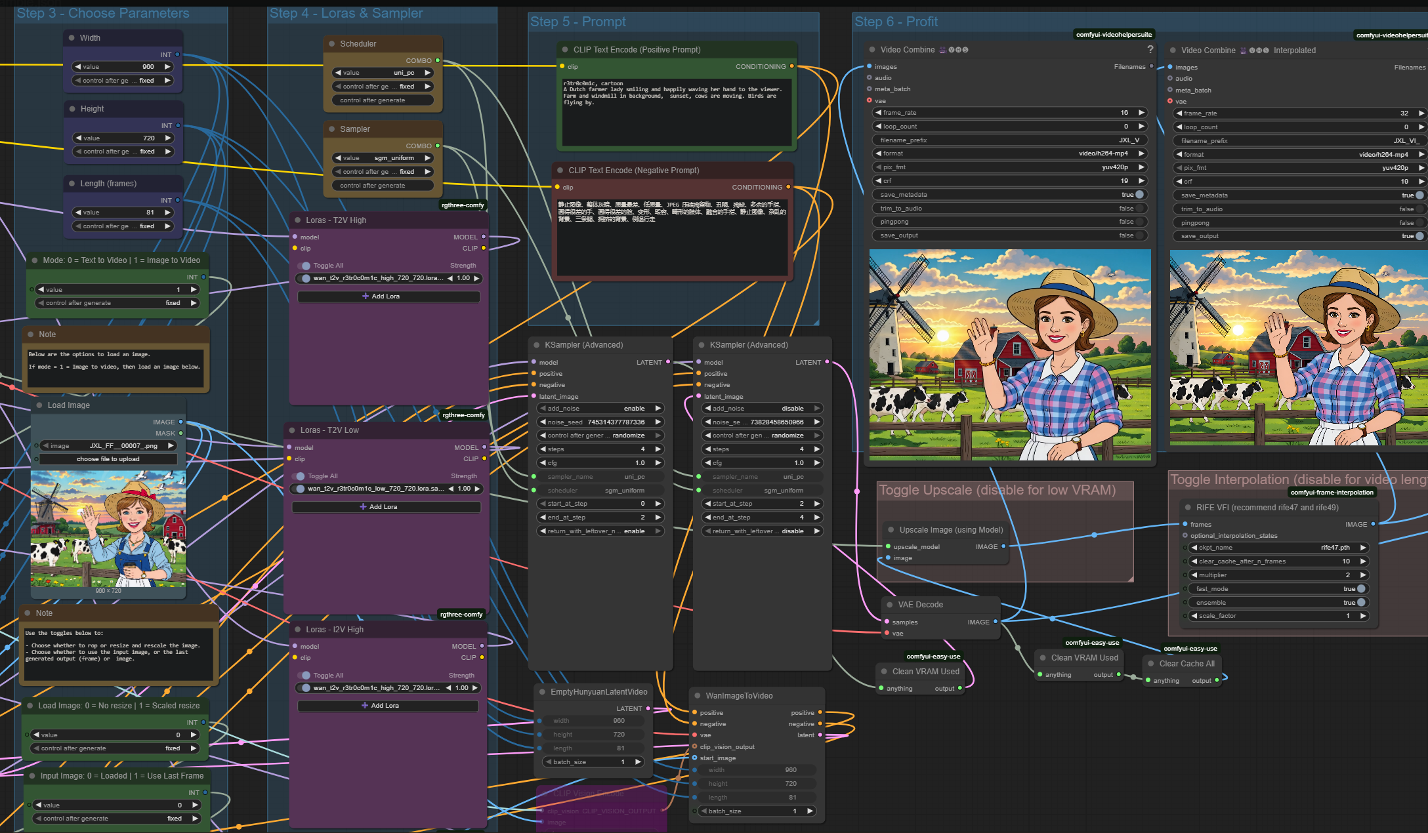Click left arrow to decrease Length value 81

78,213
